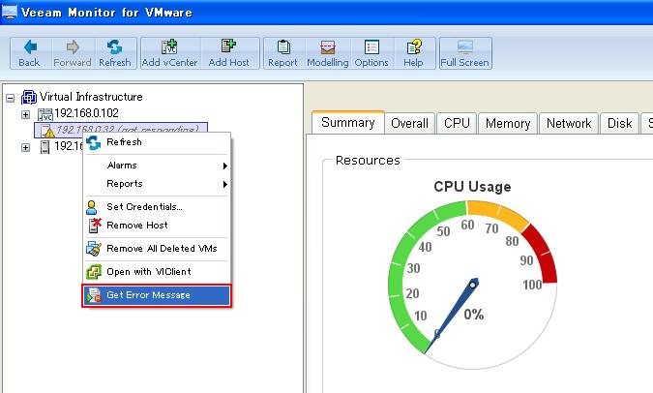
Task: Click the CPU Usage gauge
Action: (472, 285)
